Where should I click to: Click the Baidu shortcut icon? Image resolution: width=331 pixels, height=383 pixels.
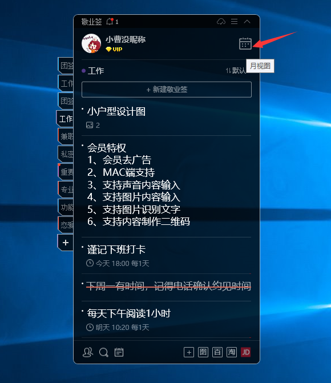217,352
